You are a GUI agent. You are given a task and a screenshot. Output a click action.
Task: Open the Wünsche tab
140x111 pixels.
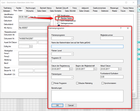[30, 11]
